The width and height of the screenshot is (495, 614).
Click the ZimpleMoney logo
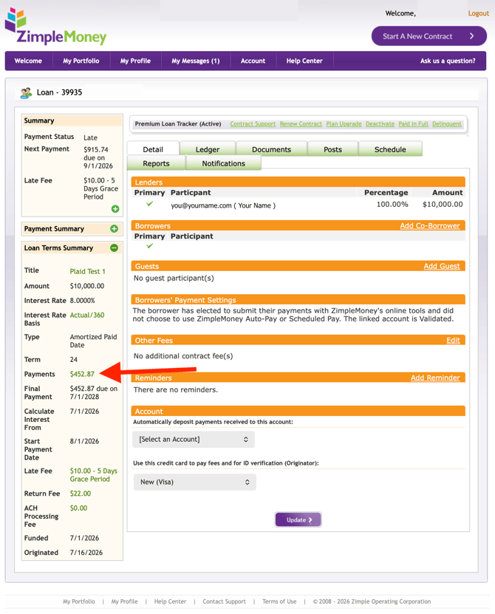[x=55, y=27]
